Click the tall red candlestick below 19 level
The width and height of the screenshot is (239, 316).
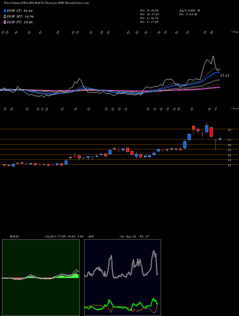[211, 132]
